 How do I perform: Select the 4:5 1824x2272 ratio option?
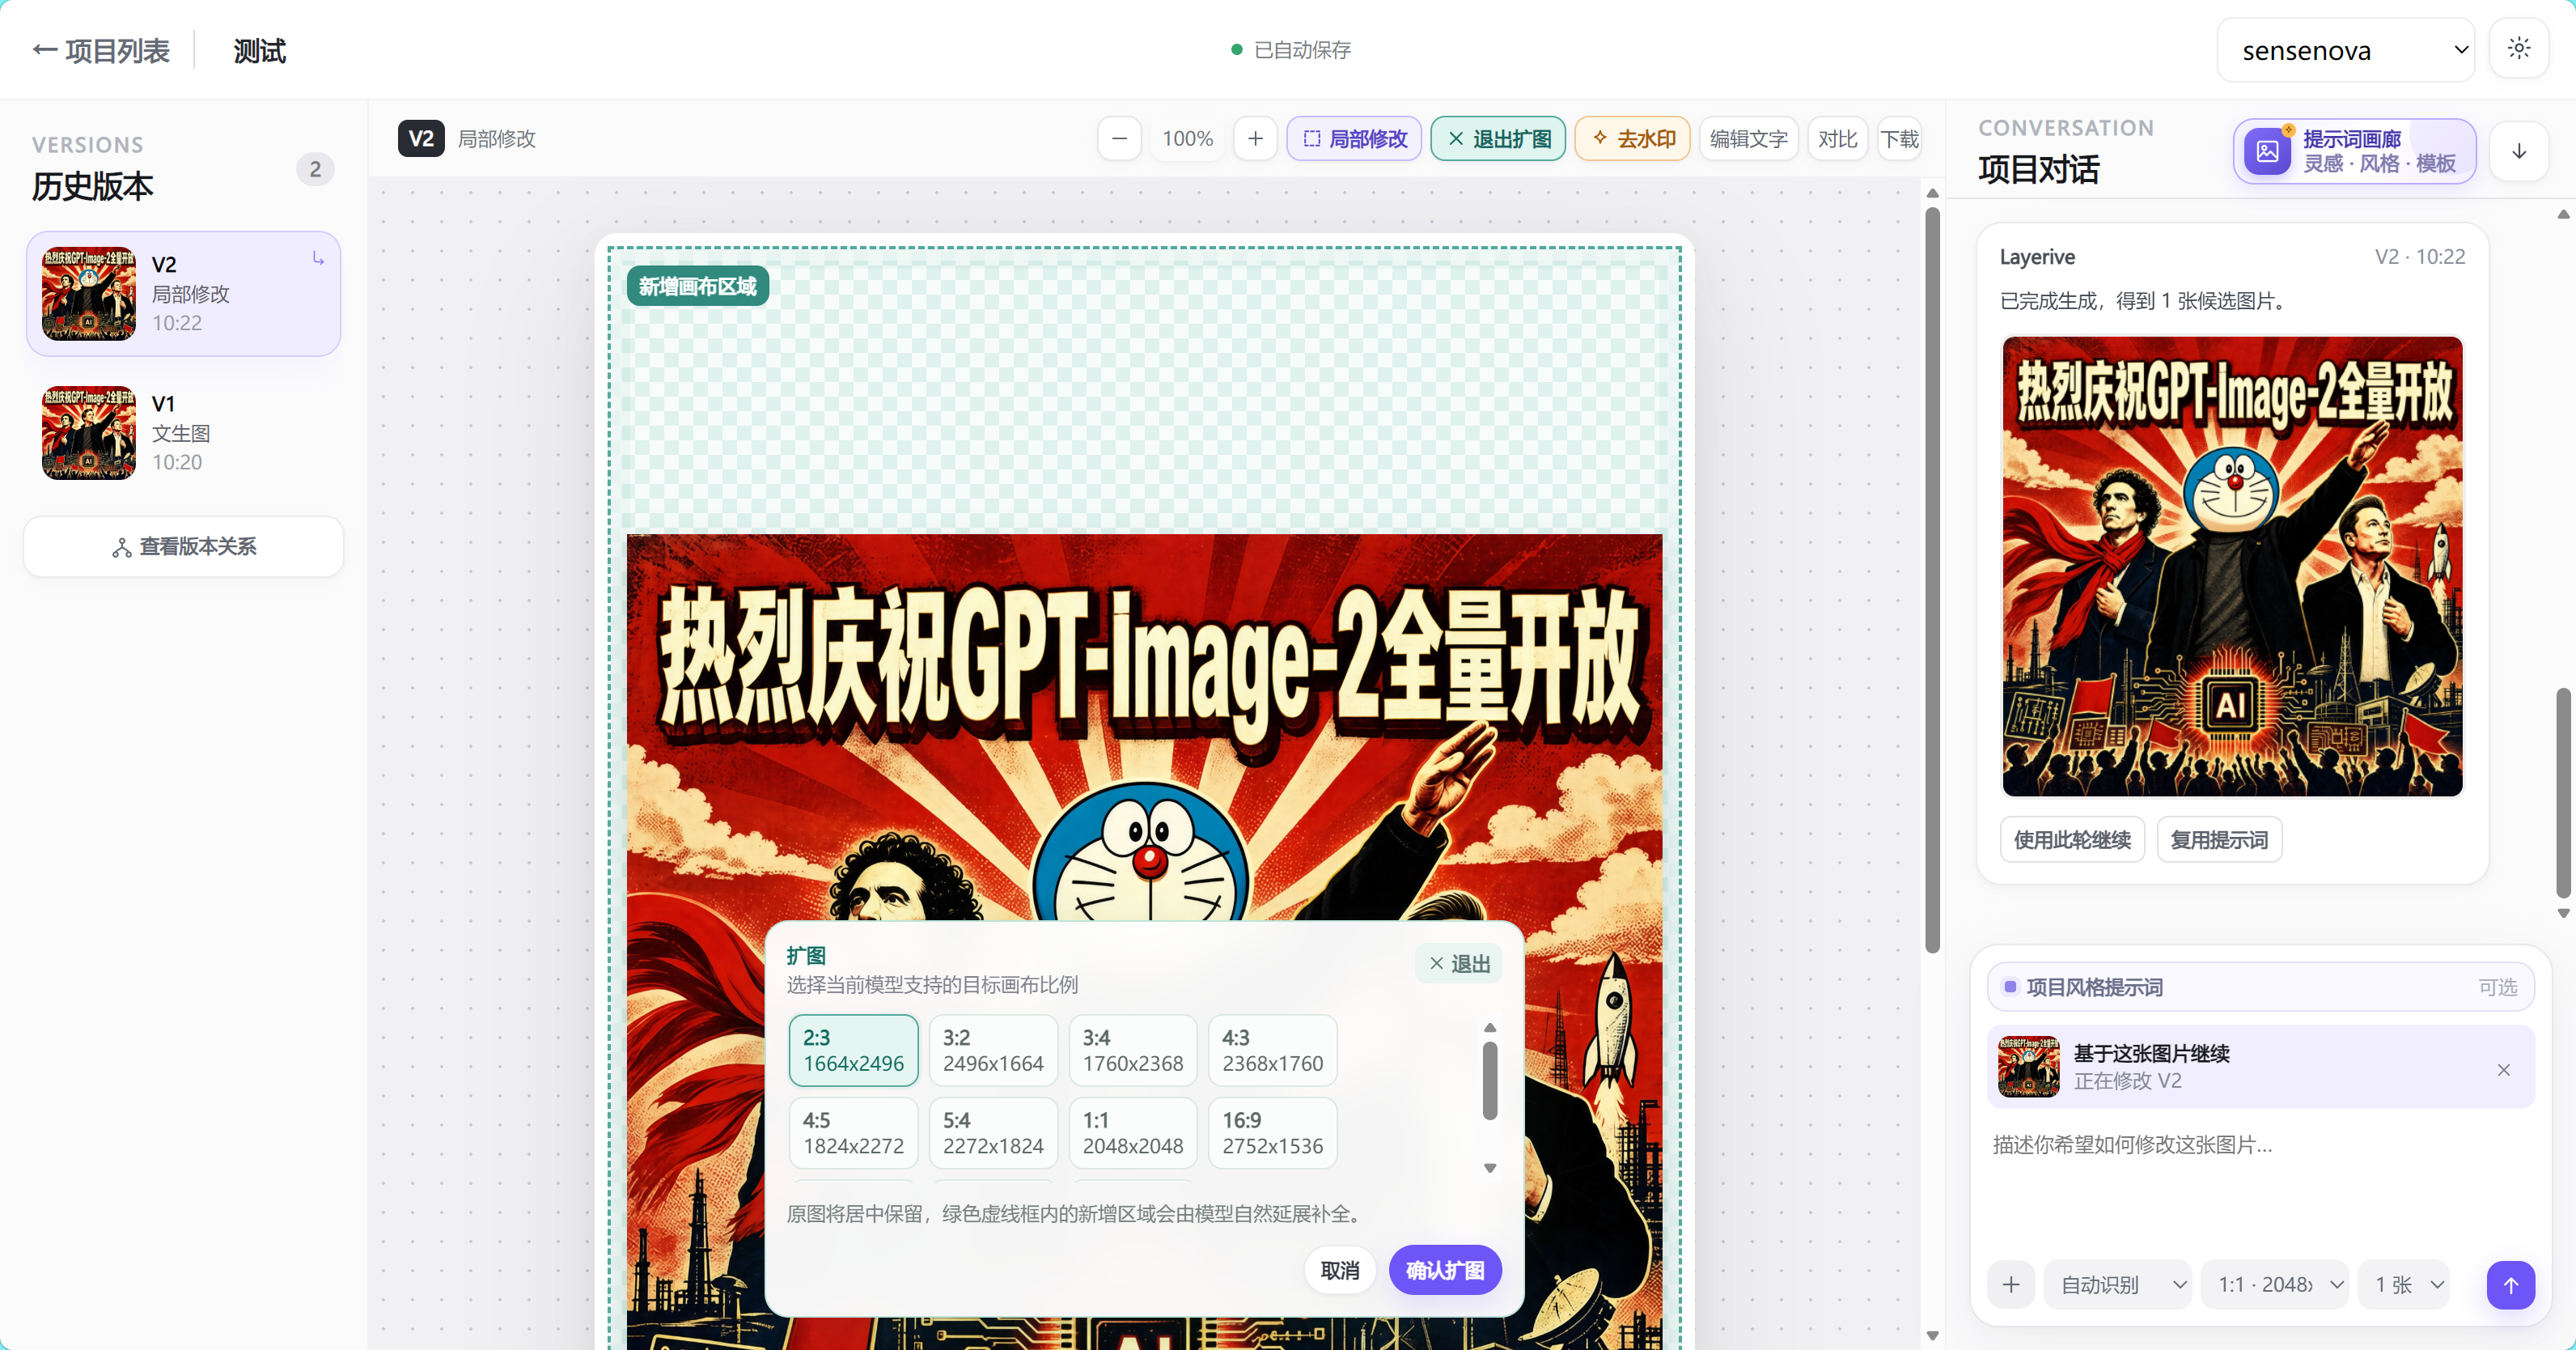(x=853, y=1131)
